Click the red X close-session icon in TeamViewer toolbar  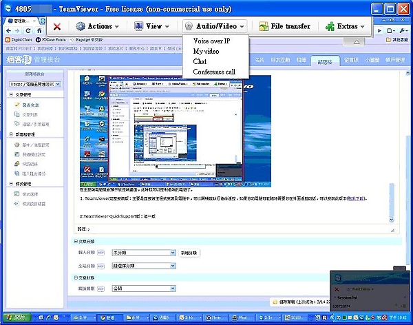(x=57, y=26)
